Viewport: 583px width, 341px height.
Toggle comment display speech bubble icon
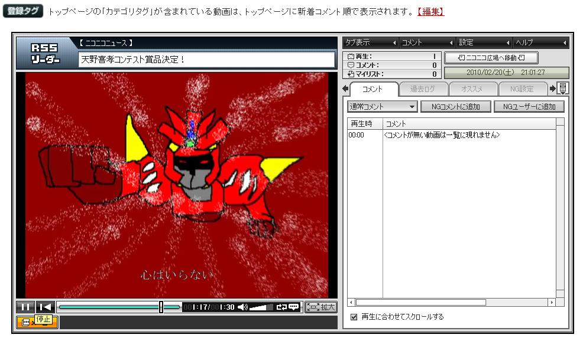(x=294, y=307)
